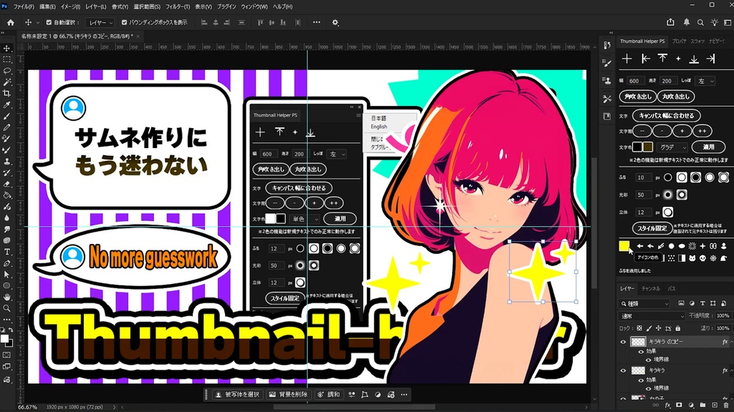Click the スタイル固定 button in right panel

652,228
